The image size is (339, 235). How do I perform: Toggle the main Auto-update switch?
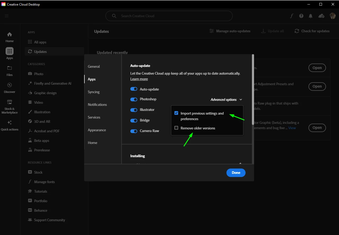pos(134,89)
